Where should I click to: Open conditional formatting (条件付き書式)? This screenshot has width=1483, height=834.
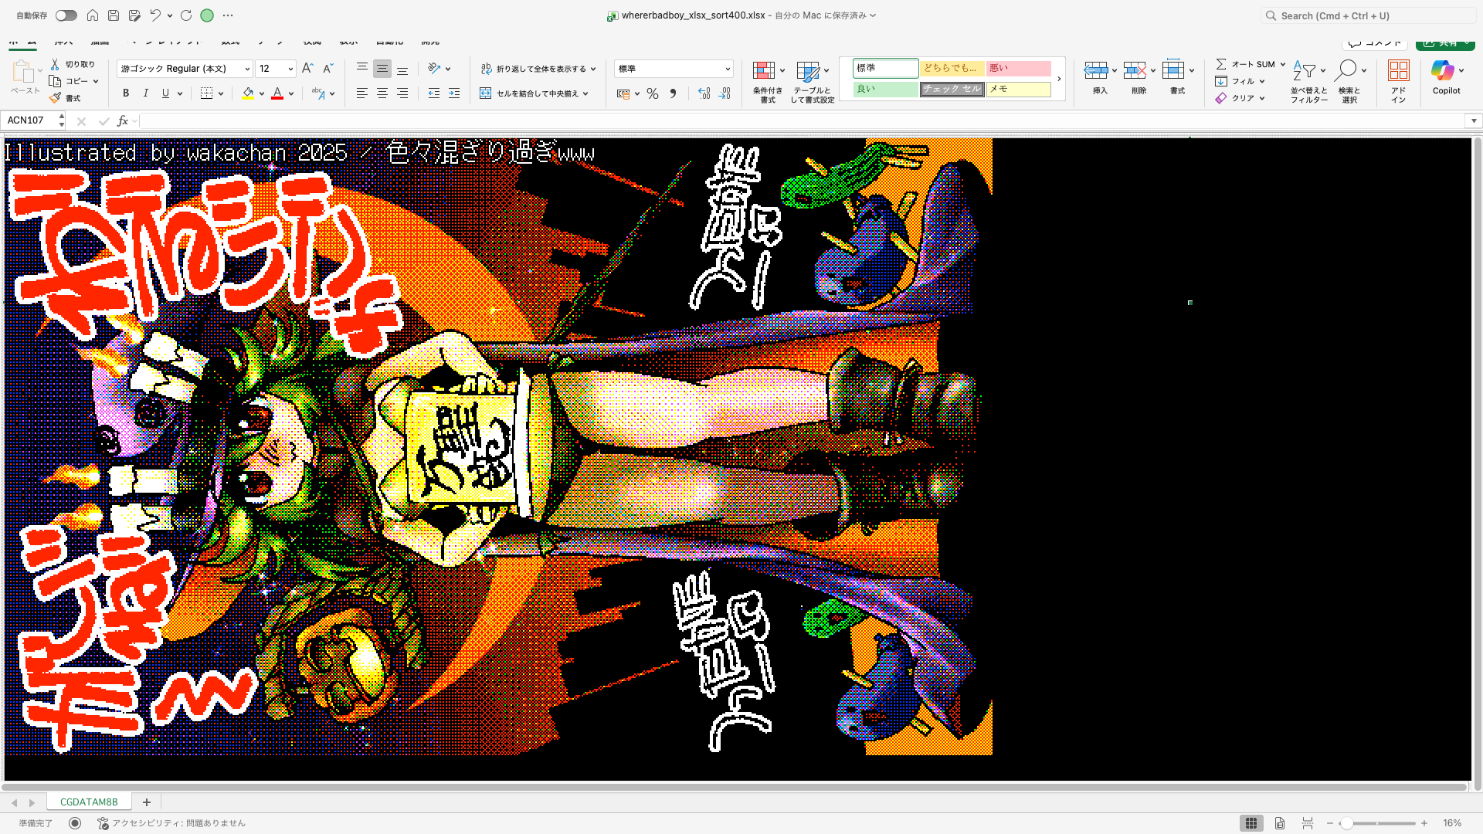(x=765, y=81)
